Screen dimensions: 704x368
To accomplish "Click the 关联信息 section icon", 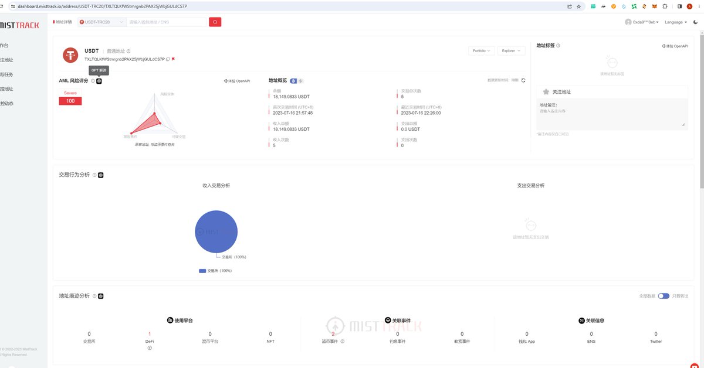I will tap(581, 321).
